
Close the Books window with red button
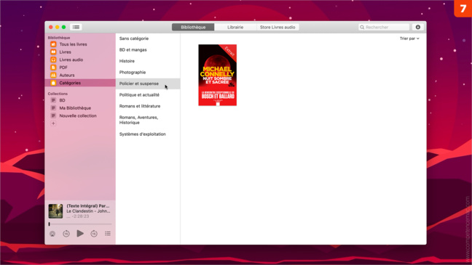point(51,27)
